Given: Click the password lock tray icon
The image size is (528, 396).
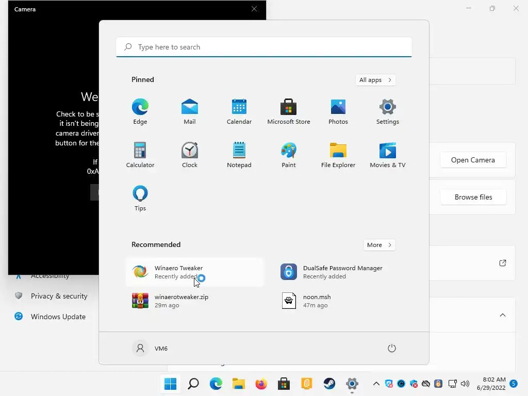Looking at the screenshot, I should tap(438, 384).
